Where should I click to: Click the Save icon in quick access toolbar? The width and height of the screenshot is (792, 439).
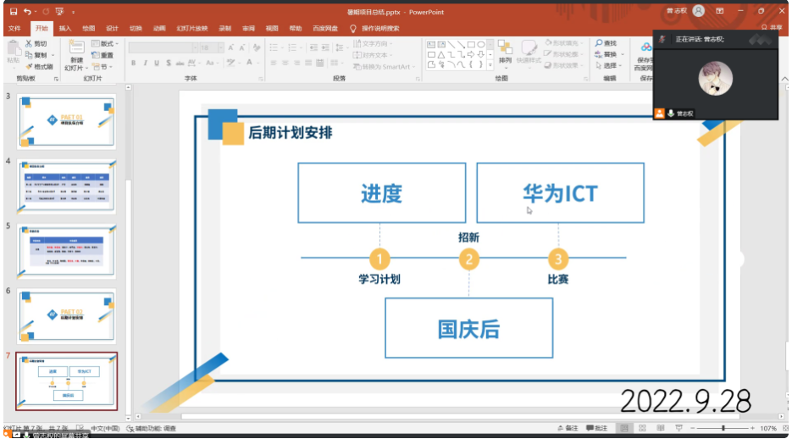click(13, 12)
